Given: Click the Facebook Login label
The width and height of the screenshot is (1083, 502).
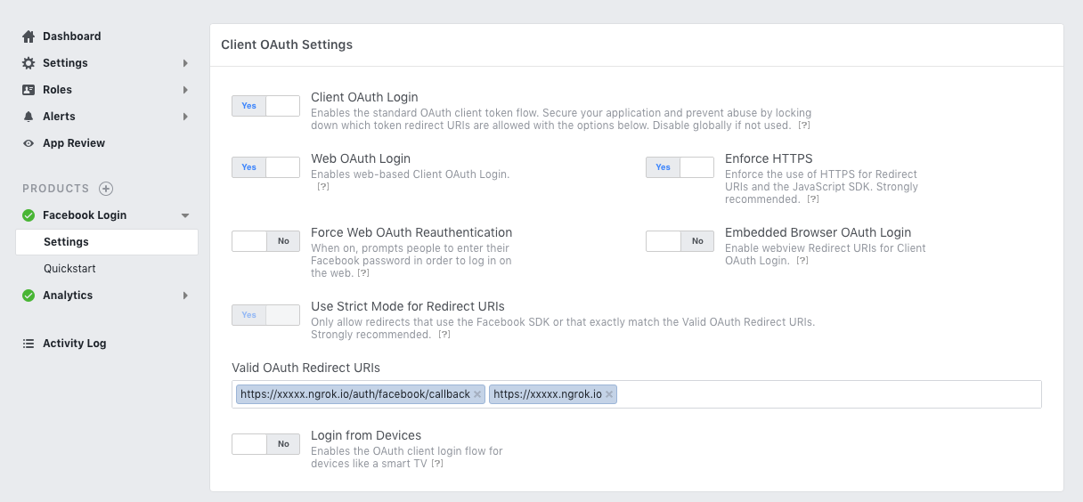Looking at the screenshot, I should (85, 215).
